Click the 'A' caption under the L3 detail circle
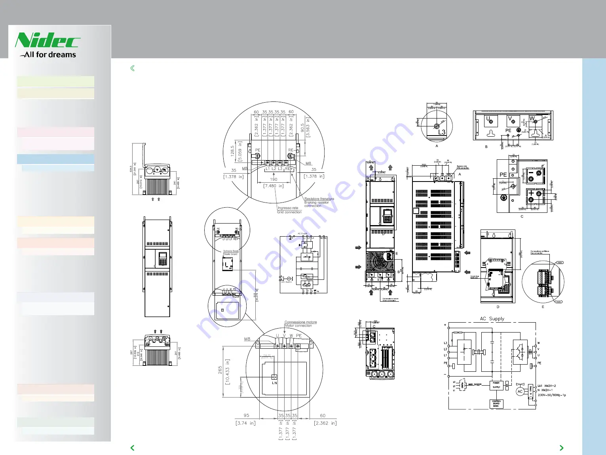The image size is (606, 455). click(437, 146)
